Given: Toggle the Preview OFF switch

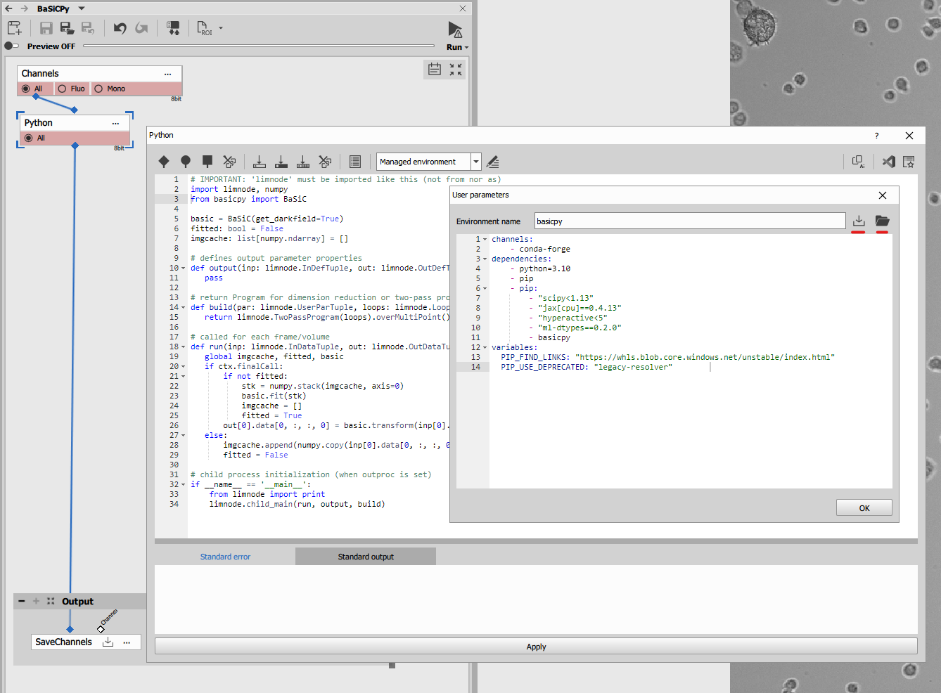Looking at the screenshot, I should coord(12,46).
